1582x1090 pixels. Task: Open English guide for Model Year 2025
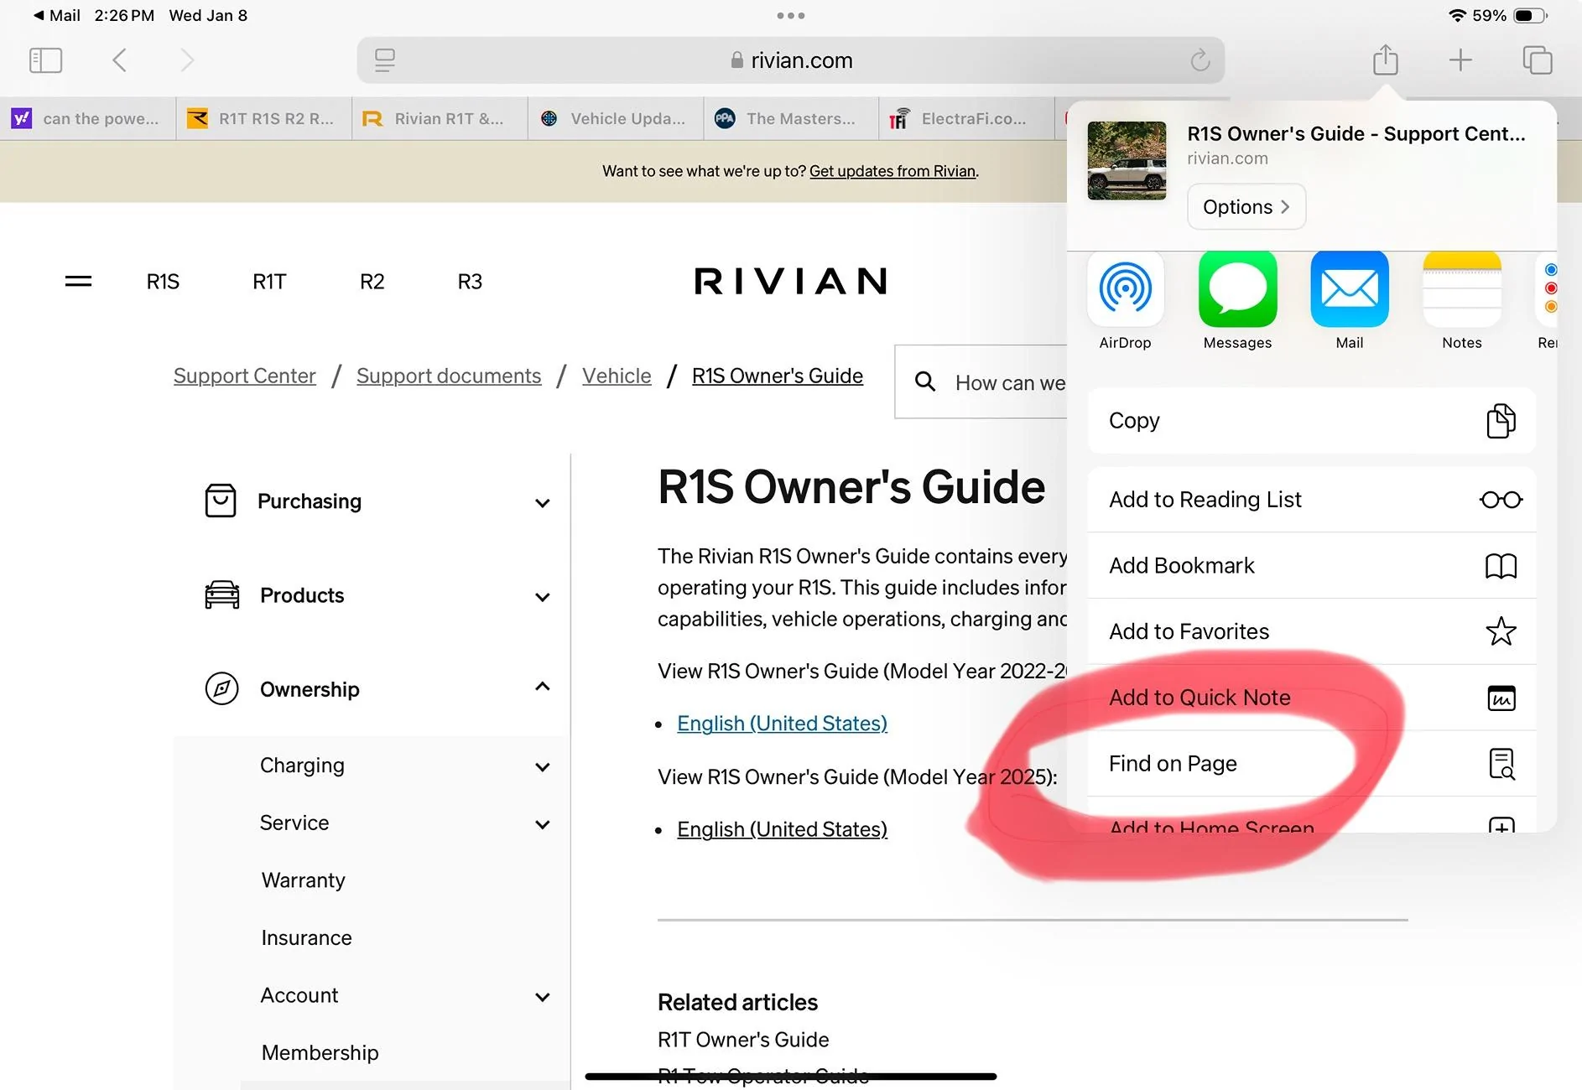[x=782, y=829]
